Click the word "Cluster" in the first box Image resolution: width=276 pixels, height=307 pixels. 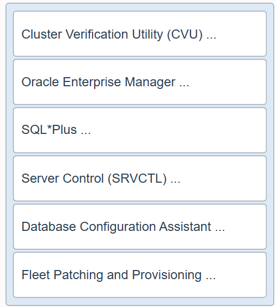pos(42,34)
